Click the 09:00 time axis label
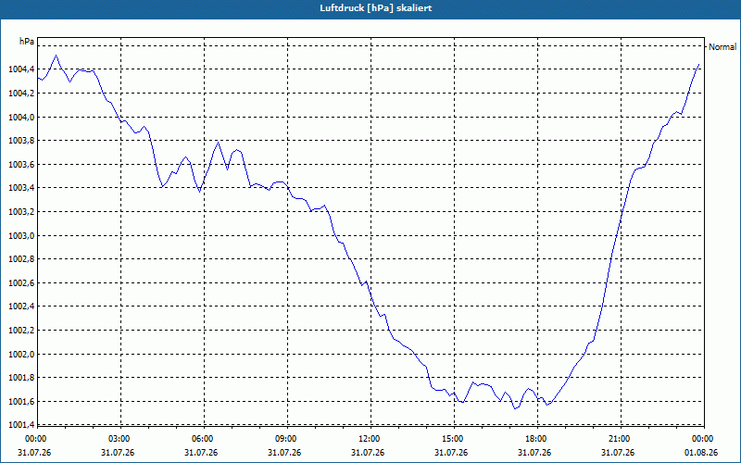The width and height of the screenshot is (741, 463). coord(285,439)
